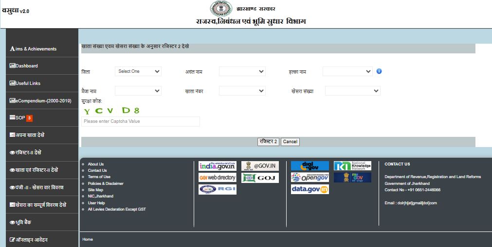Open the Terms of Use link
The image size is (492, 247).
point(99,177)
